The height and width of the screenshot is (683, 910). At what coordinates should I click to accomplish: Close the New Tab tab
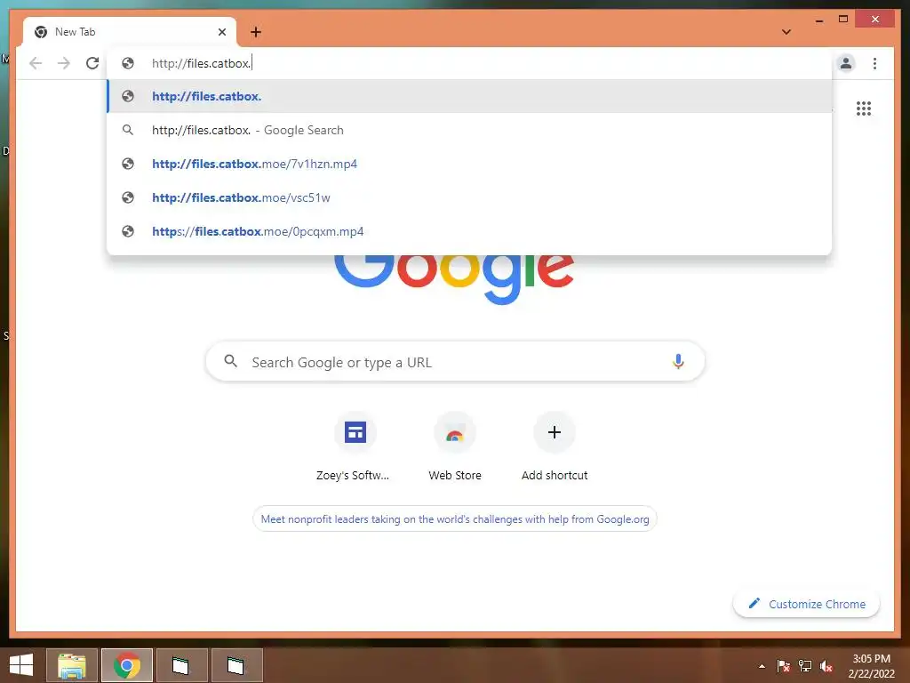(x=221, y=32)
